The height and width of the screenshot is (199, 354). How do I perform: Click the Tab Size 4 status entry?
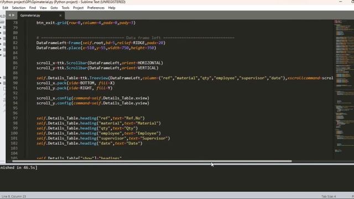coord(329,196)
